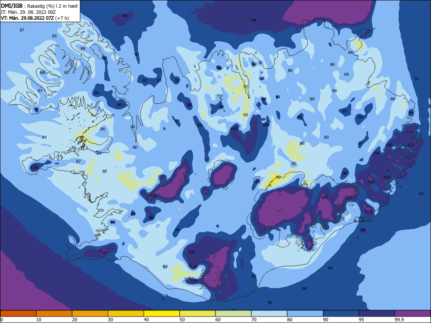Screen dimensions: 431x323
Task: Pick the purple above-99.9 legend swatch
Action: point(412,314)
